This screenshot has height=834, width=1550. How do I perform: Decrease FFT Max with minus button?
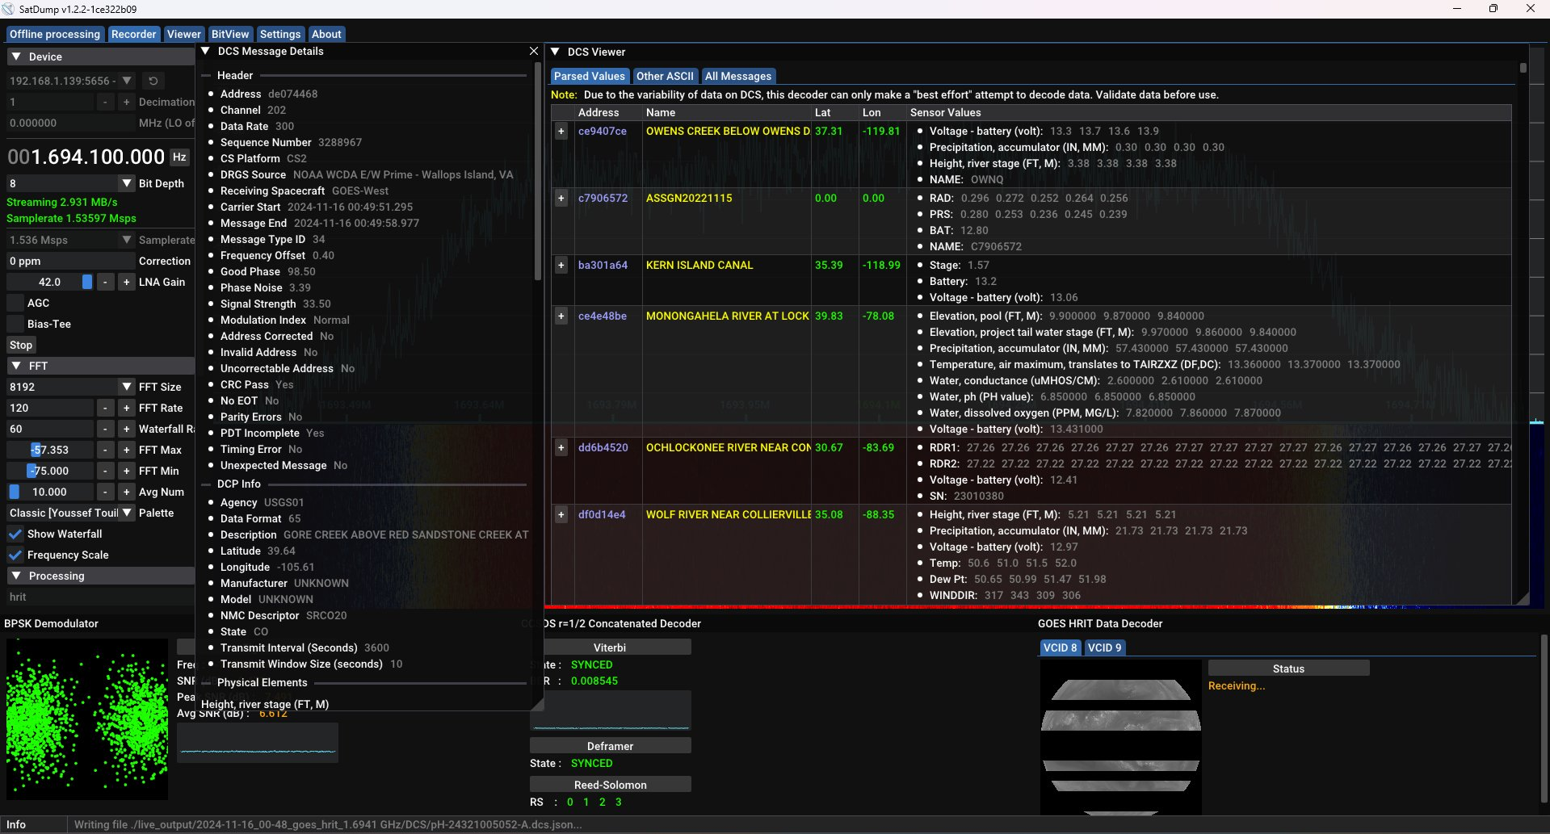point(105,450)
